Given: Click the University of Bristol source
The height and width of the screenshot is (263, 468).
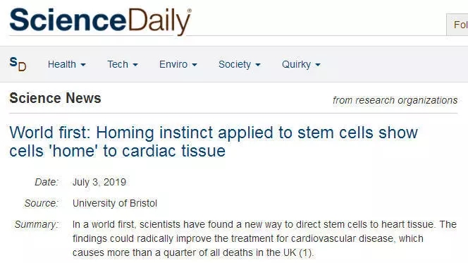Looking at the screenshot, I should tap(115, 203).
